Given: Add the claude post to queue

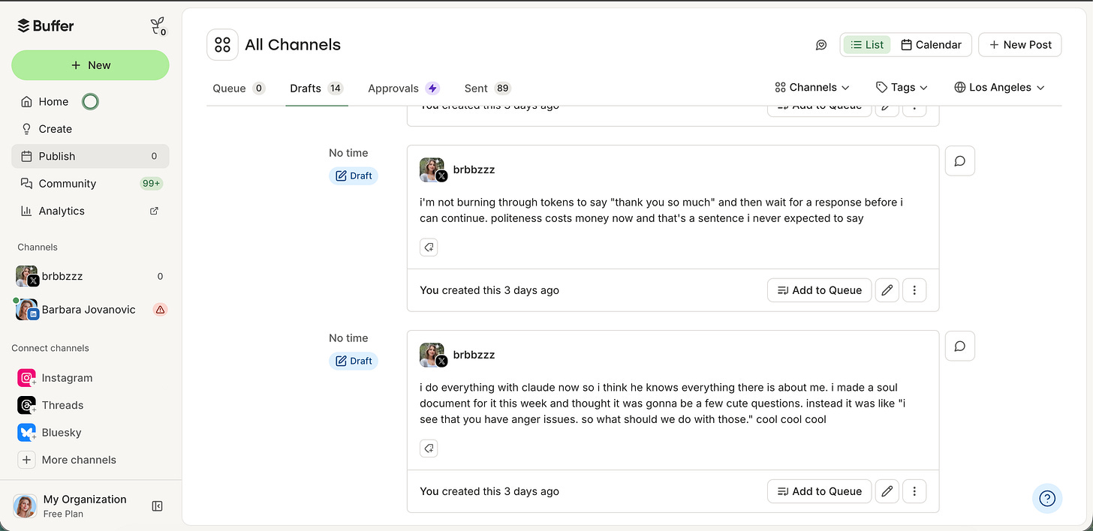Looking at the screenshot, I should (820, 491).
